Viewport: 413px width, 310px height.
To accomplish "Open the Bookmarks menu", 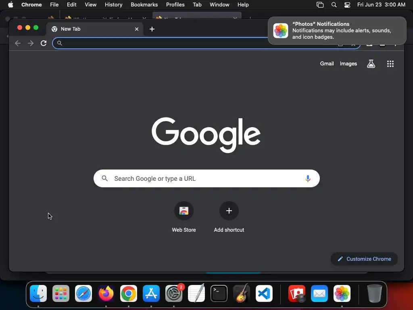I will [x=144, y=5].
